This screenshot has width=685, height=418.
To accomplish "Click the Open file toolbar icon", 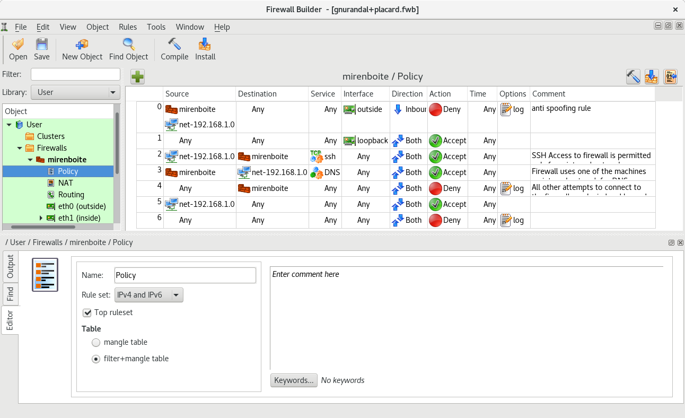I will pos(18,45).
